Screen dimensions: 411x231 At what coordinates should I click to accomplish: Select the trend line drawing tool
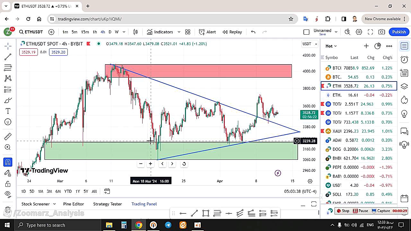[8, 57]
